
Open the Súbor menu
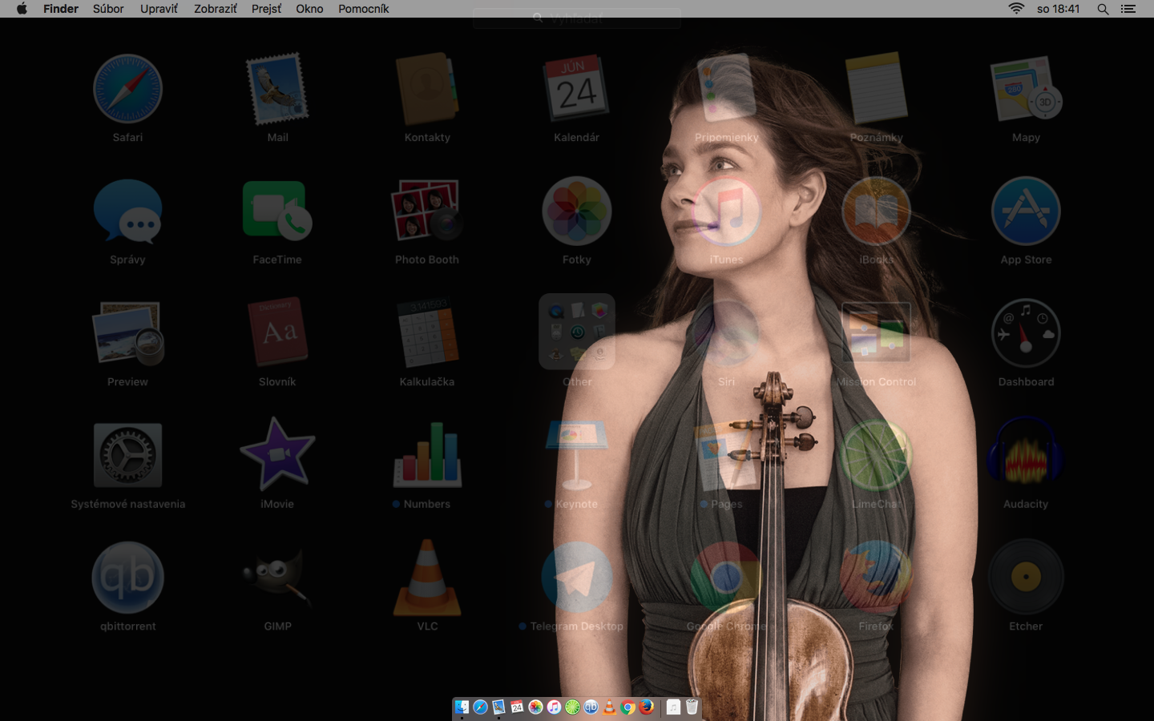(108, 9)
